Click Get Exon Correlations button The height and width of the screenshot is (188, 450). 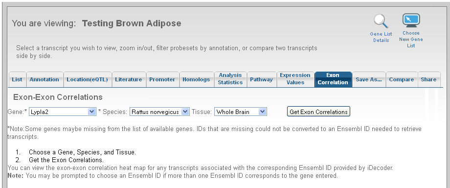pos(318,112)
